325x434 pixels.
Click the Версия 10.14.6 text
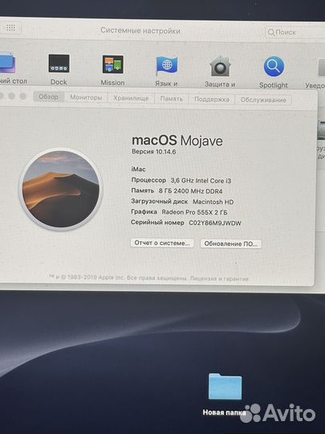[x=154, y=152]
